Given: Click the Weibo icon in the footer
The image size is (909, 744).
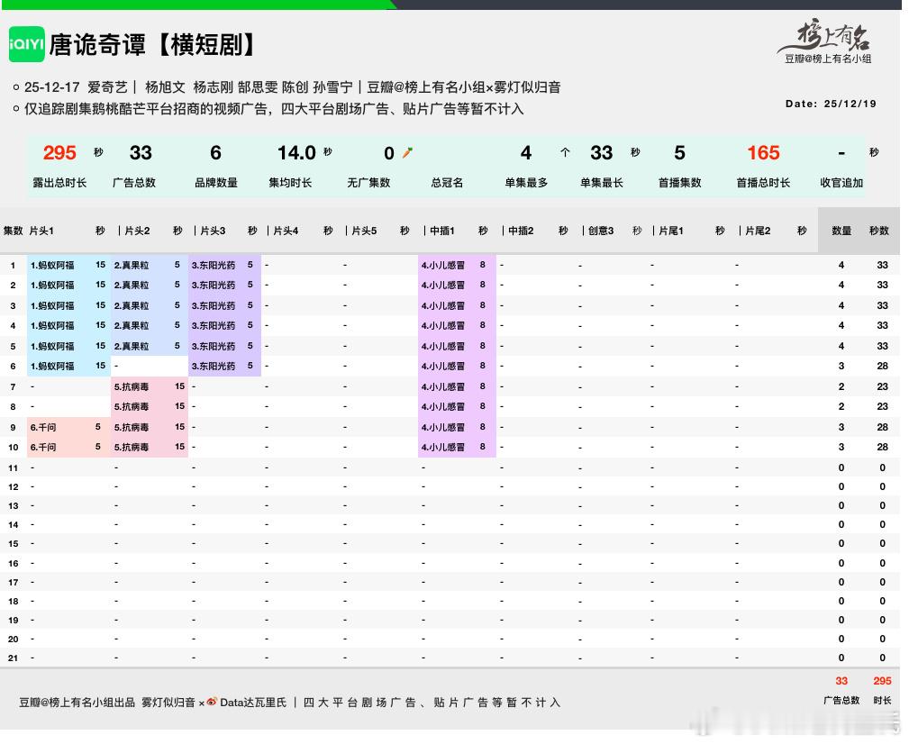Looking at the screenshot, I should (212, 702).
